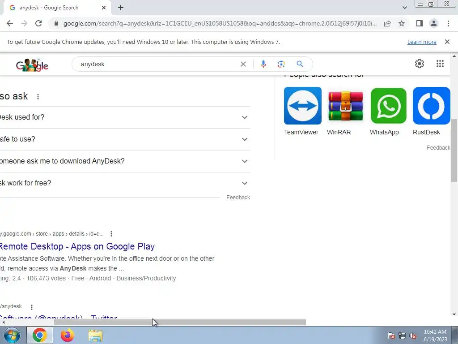Click Feedback under related searches

(x=438, y=148)
